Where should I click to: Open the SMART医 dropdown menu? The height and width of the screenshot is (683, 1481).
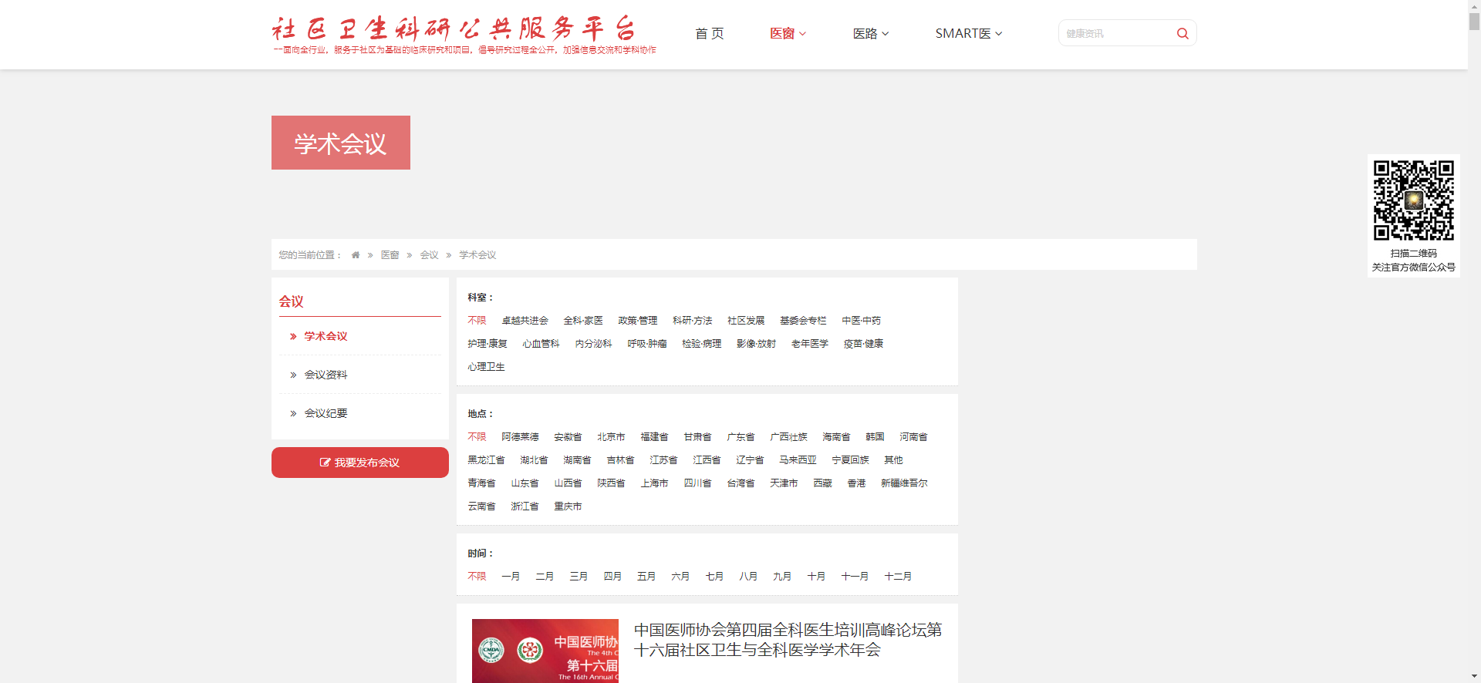pyautogui.click(x=968, y=33)
